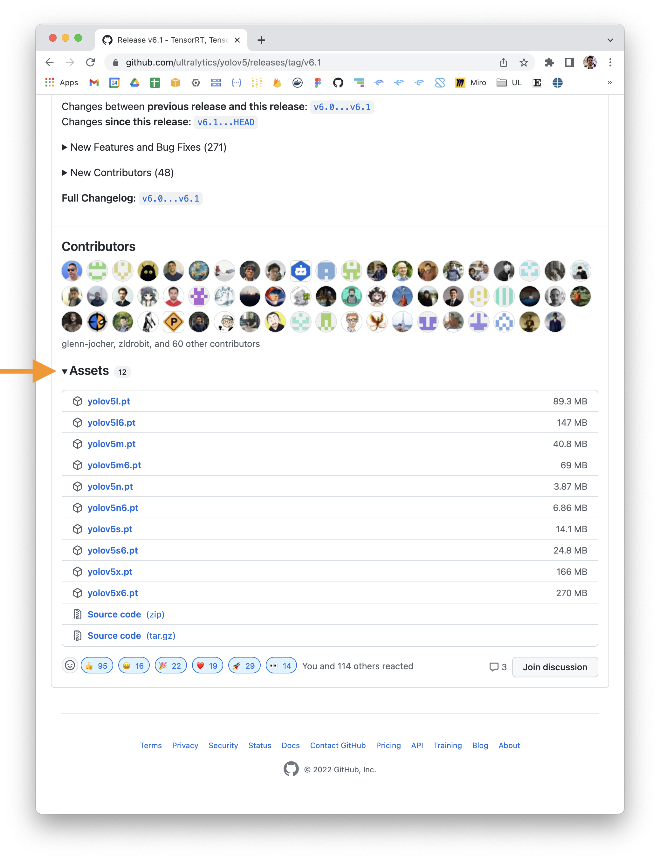This screenshot has width=660, height=861.
Task: Open the Chrome three-dot menu
Action: point(610,62)
